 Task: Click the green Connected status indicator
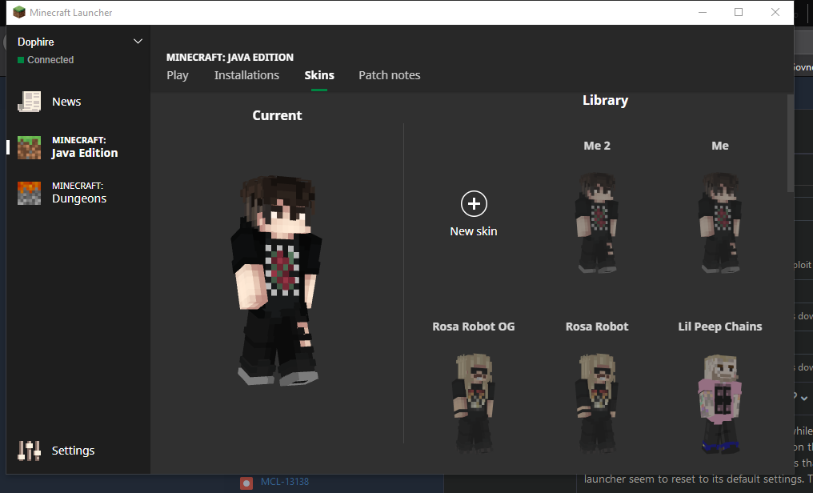(x=21, y=60)
